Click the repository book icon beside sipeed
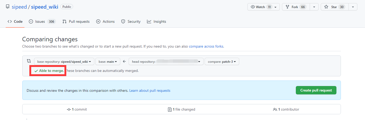365x120 pixels. 8,7
